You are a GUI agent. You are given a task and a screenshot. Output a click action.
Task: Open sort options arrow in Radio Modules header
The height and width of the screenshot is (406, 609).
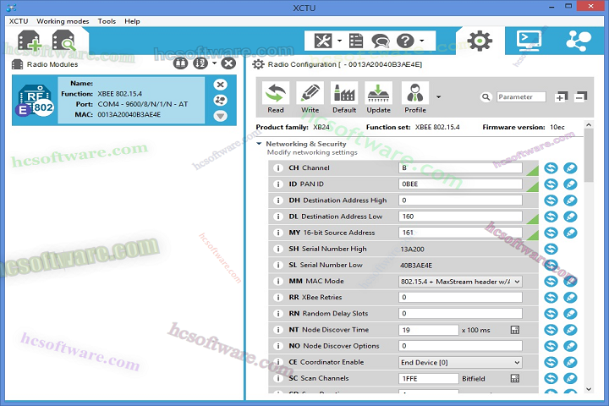[214, 63]
